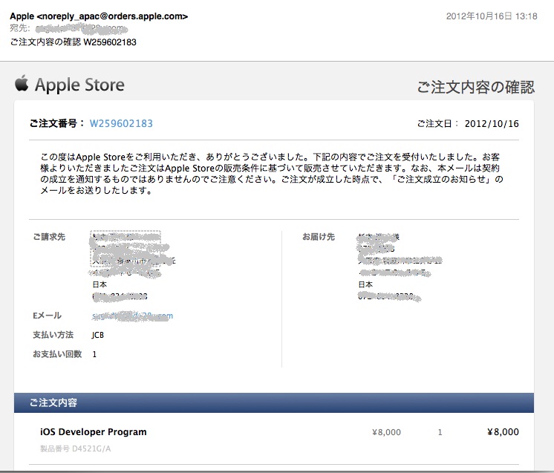Click the email subject line ご注文内容の確認 W259602183
Viewport: 554px width, 473px height.
point(73,42)
